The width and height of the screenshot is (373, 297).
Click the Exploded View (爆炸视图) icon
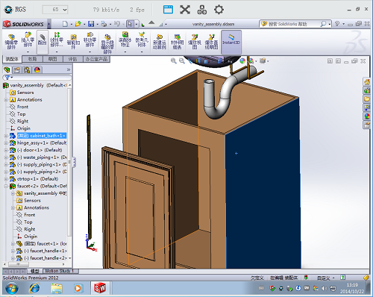(194, 42)
